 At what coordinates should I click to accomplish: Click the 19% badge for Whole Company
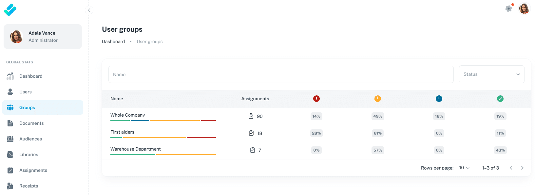[x=500, y=116]
